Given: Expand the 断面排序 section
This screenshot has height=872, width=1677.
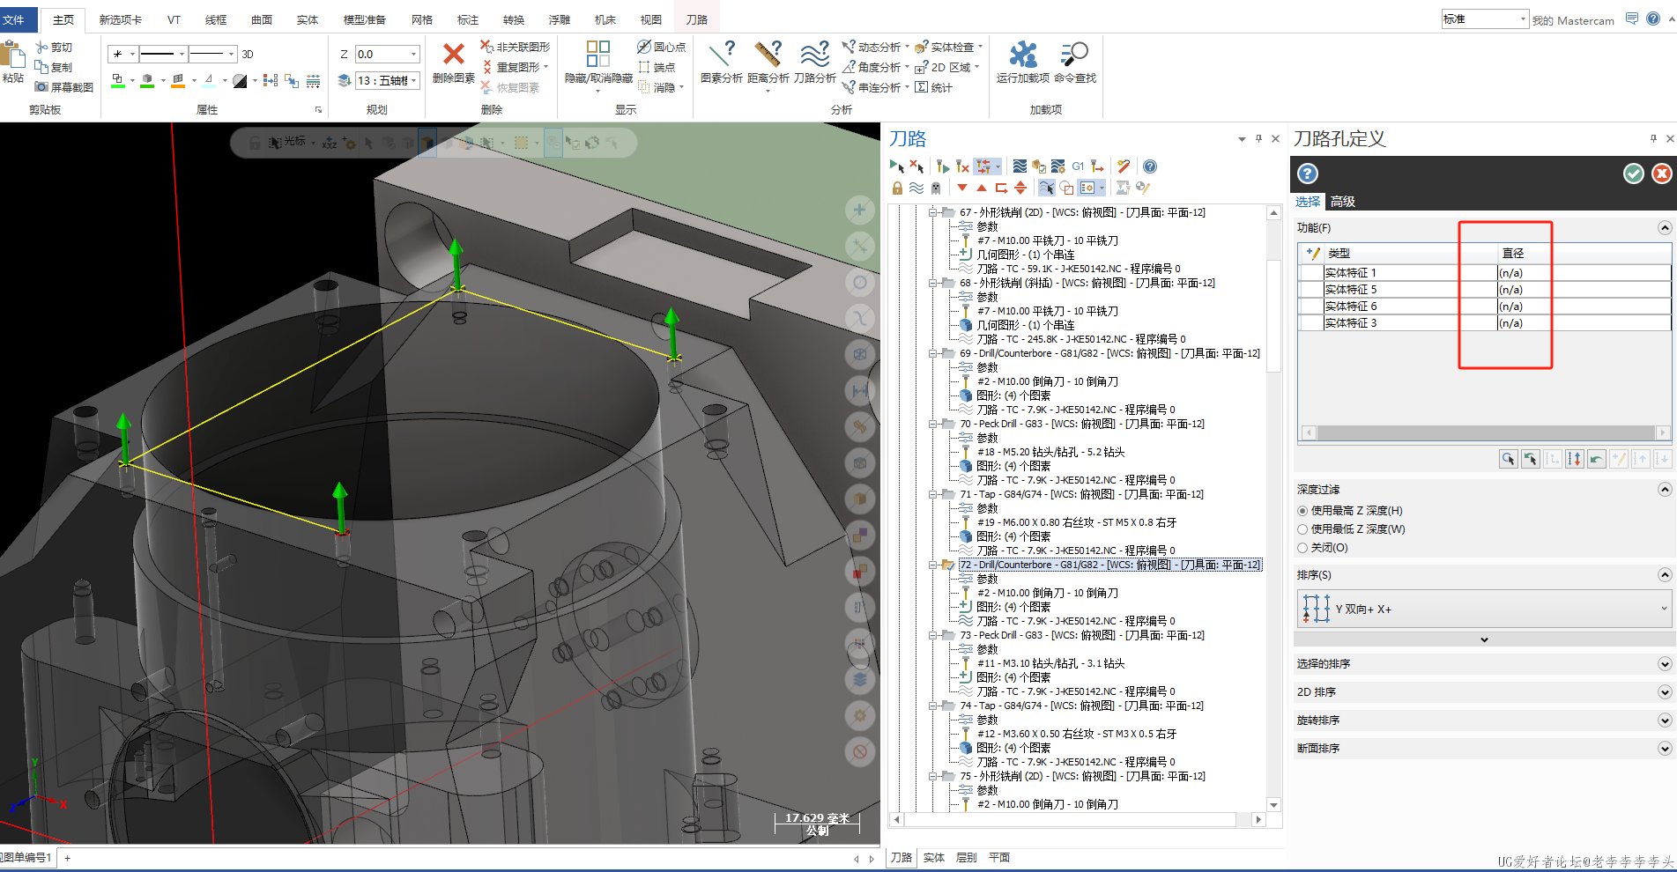Looking at the screenshot, I should (1665, 749).
